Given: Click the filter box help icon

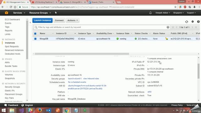Looking at the screenshot, I should click(x=168, y=27).
